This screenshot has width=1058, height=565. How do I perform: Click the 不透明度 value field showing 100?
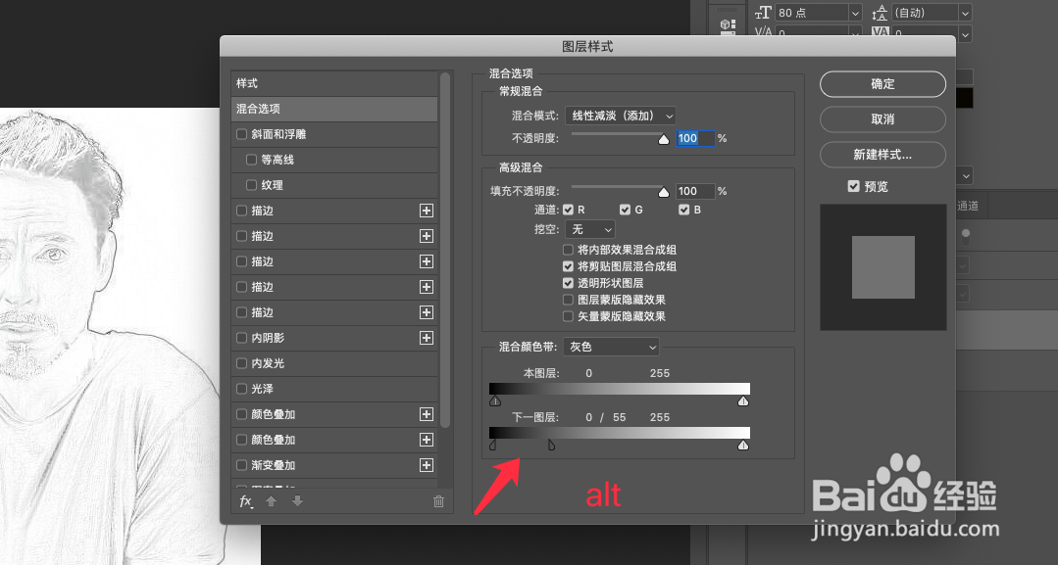point(695,138)
